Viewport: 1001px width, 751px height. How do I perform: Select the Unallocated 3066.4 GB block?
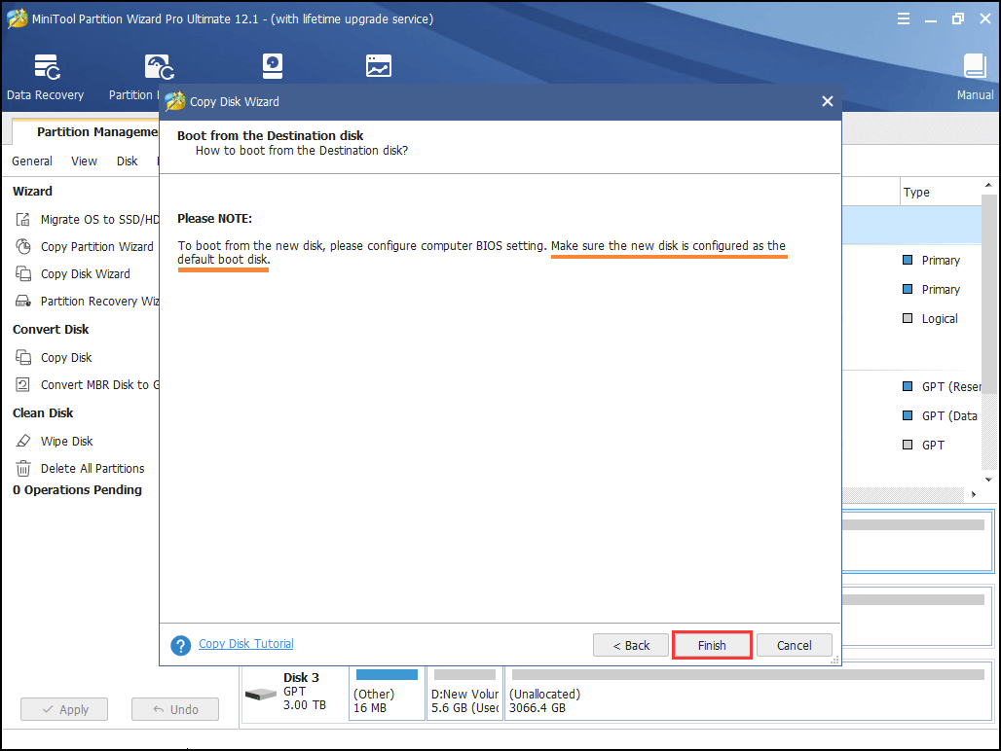coord(748,693)
